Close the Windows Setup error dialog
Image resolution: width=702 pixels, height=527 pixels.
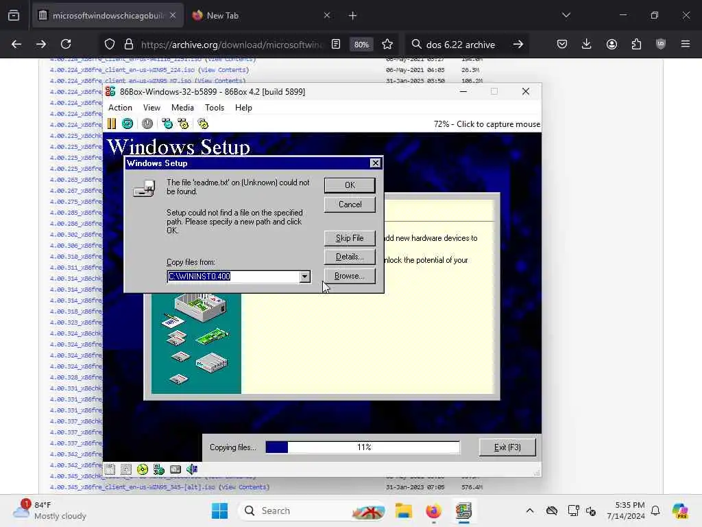pos(375,163)
